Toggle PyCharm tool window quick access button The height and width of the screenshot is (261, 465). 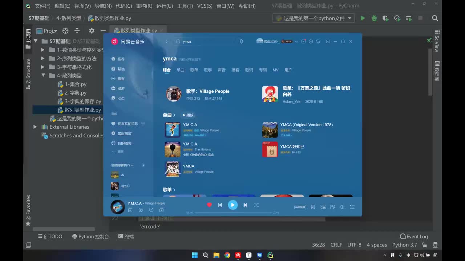28,245
